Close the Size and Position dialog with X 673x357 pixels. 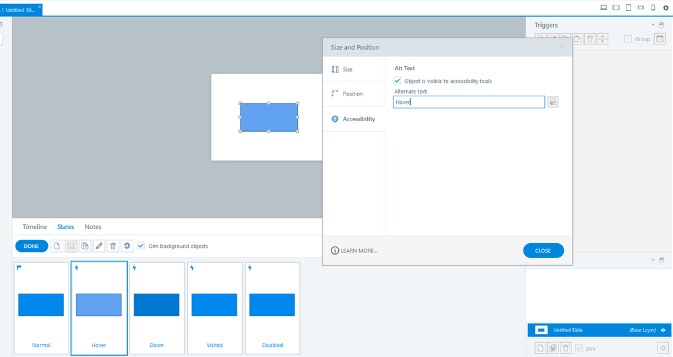562,47
